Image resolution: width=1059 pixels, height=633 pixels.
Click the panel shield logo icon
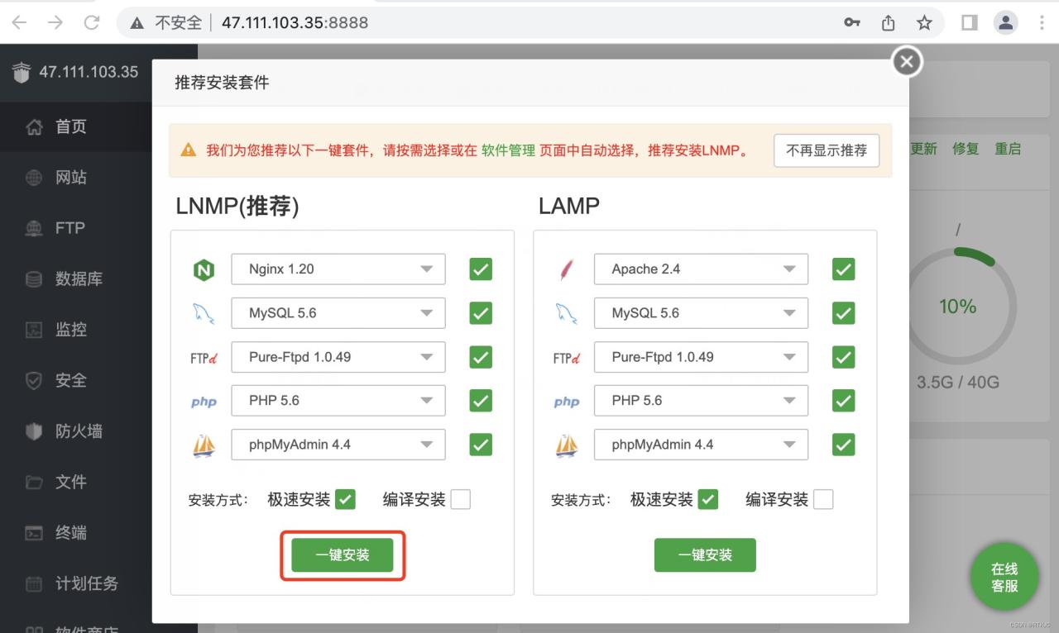21,72
